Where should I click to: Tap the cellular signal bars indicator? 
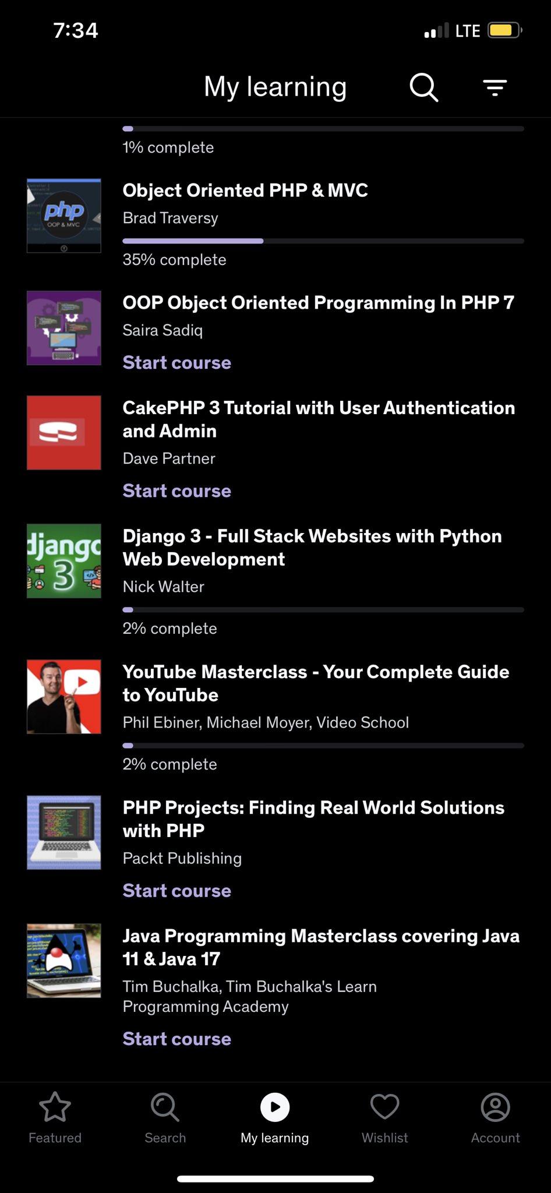436,30
